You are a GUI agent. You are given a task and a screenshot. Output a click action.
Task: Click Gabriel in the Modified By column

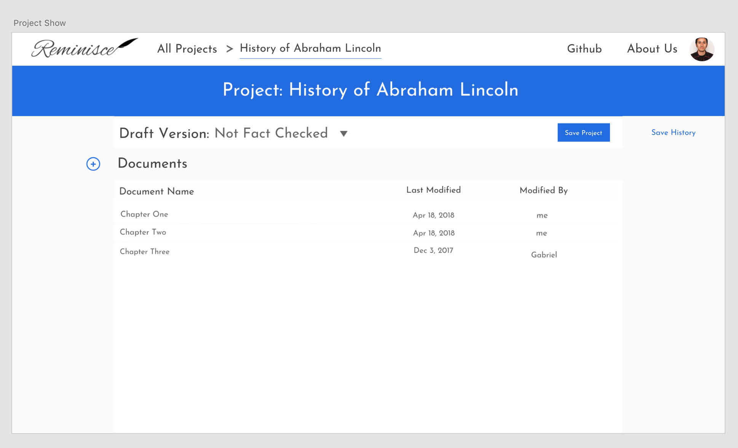pyautogui.click(x=544, y=255)
